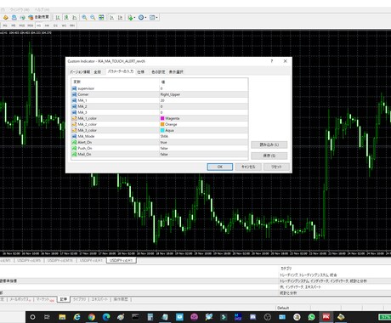Image resolution: width=391 pixels, height=323 pixels.
Task: Click the first gold new-order toolbar icon
Action: pyautogui.click(x=6, y=17)
